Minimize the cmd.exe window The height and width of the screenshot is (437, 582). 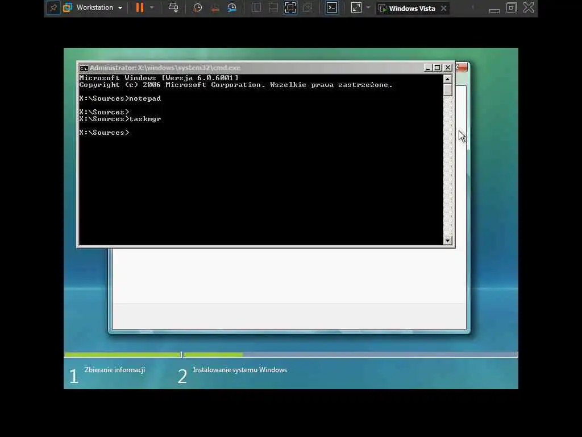(428, 68)
